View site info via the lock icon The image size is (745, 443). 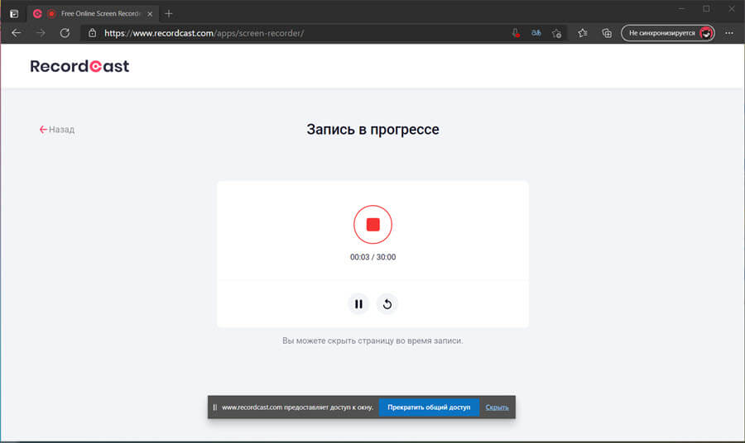[92, 33]
